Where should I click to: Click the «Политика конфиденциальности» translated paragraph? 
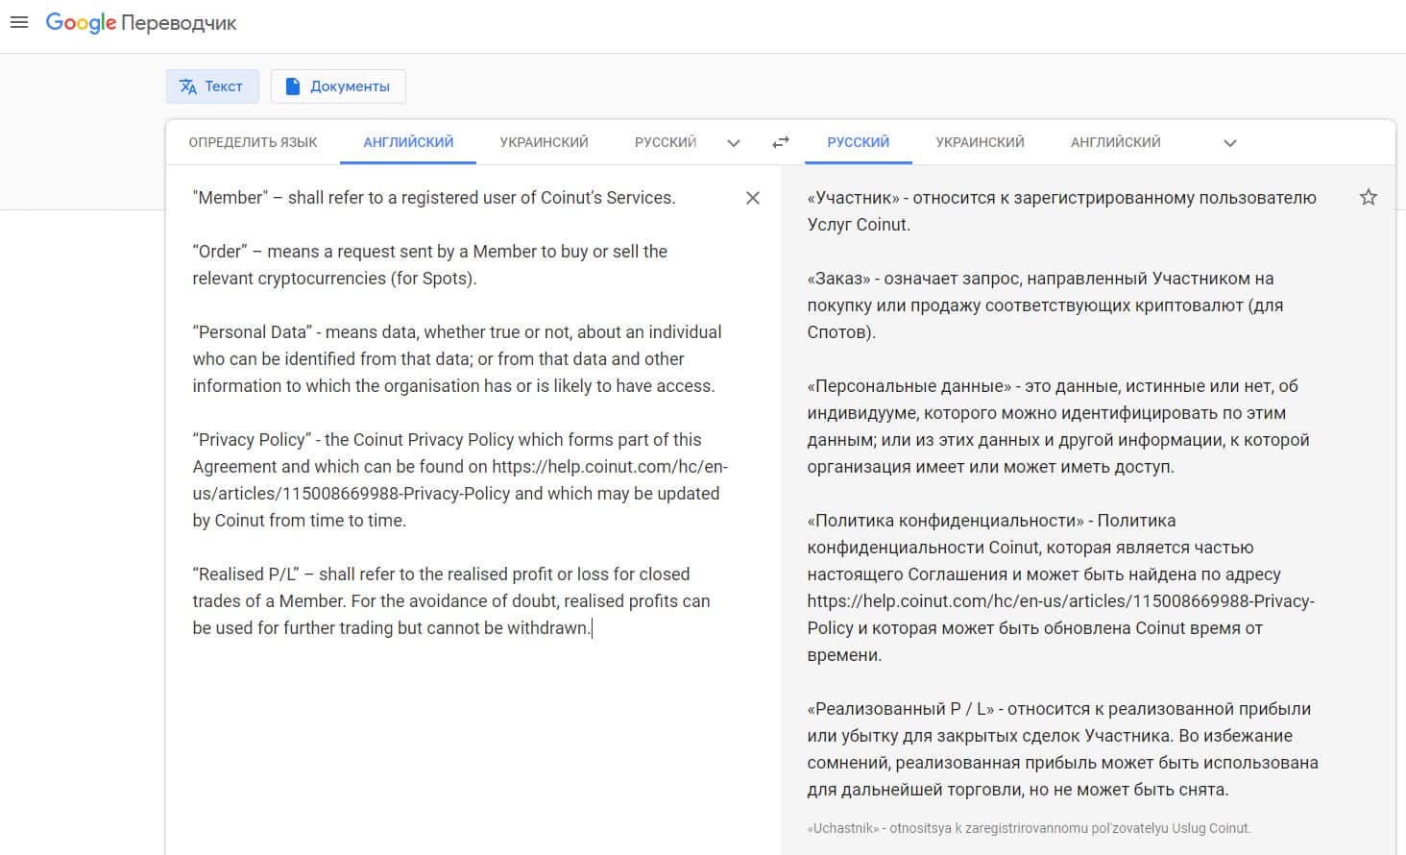coord(1061,588)
